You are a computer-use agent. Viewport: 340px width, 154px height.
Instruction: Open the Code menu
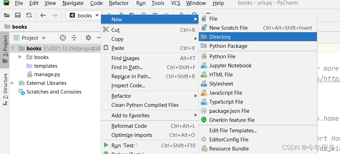tap(96, 3)
